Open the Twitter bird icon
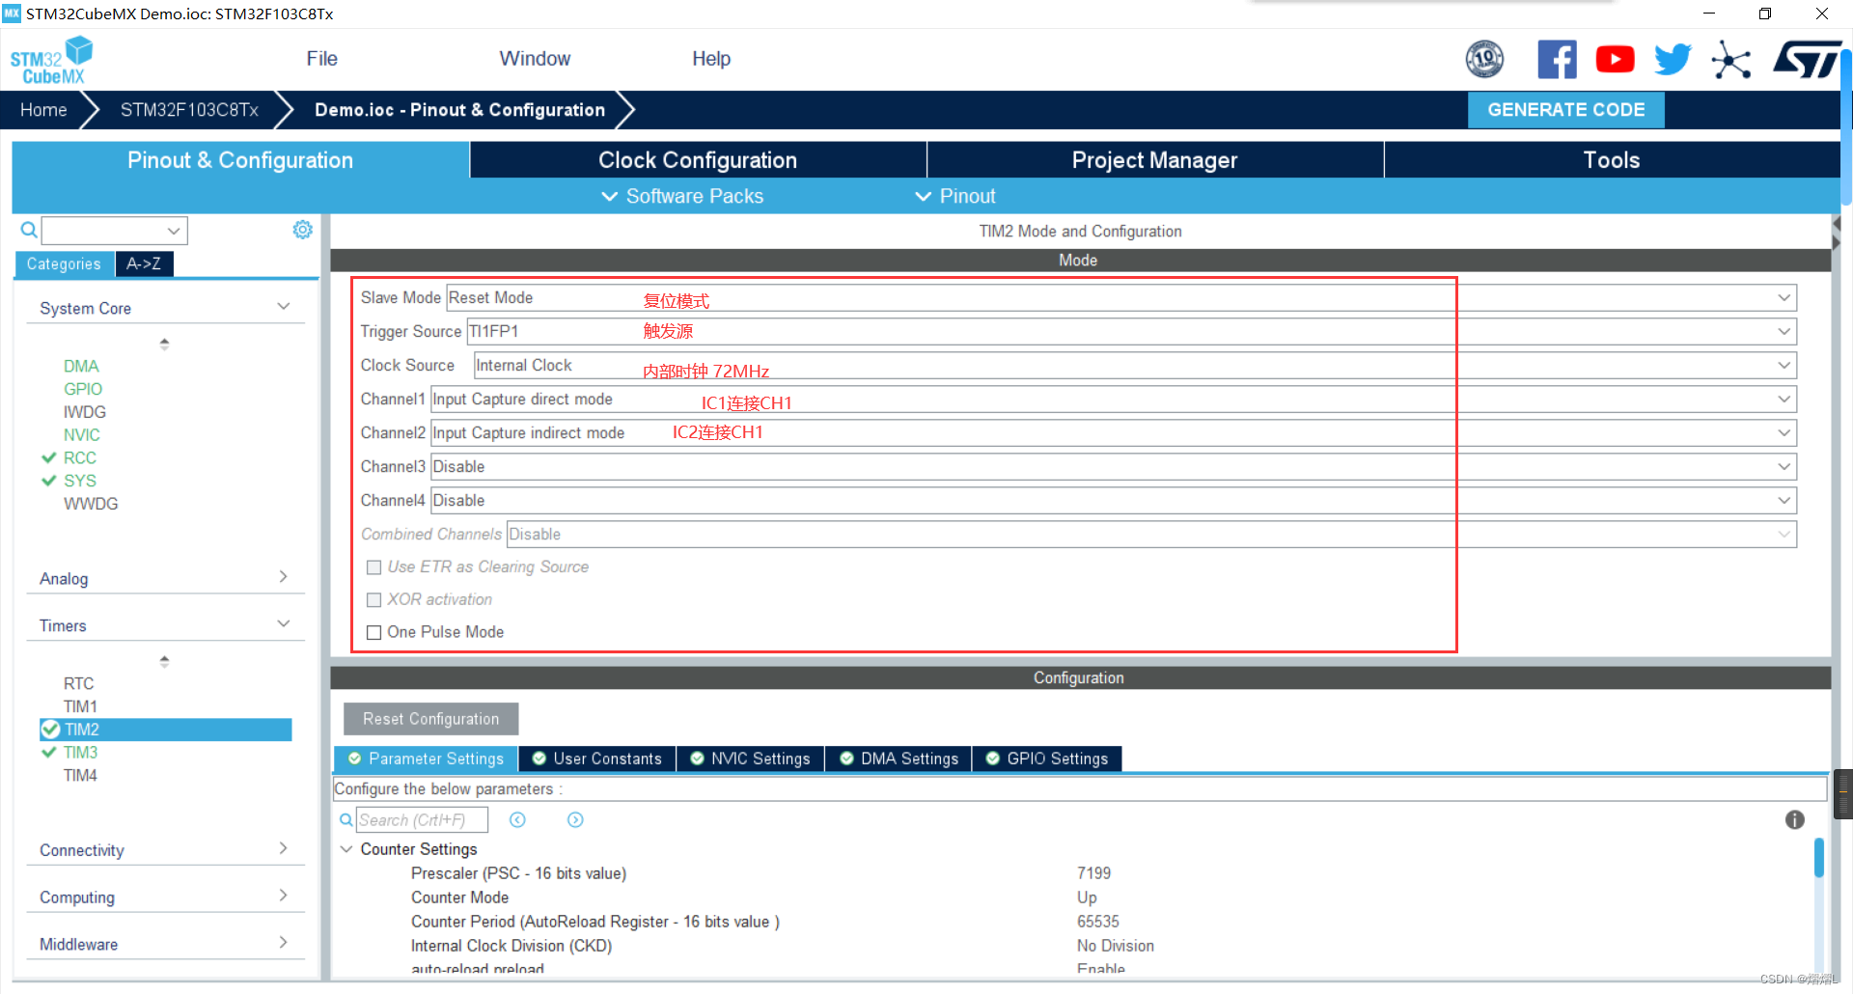Viewport: 1853px width, 994px height. [x=1673, y=59]
